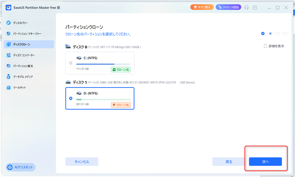Click the 次へ next button
The height and width of the screenshot is (177, 295).
[x=265, y=162]
